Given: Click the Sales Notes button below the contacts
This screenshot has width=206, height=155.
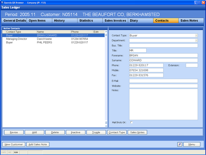Looking at the screenshot, I should pyautogui.click(x=137, y=132).
